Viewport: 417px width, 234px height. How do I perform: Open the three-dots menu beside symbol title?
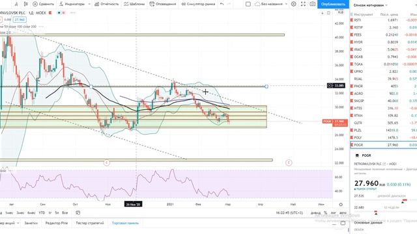tap(72, 13)
